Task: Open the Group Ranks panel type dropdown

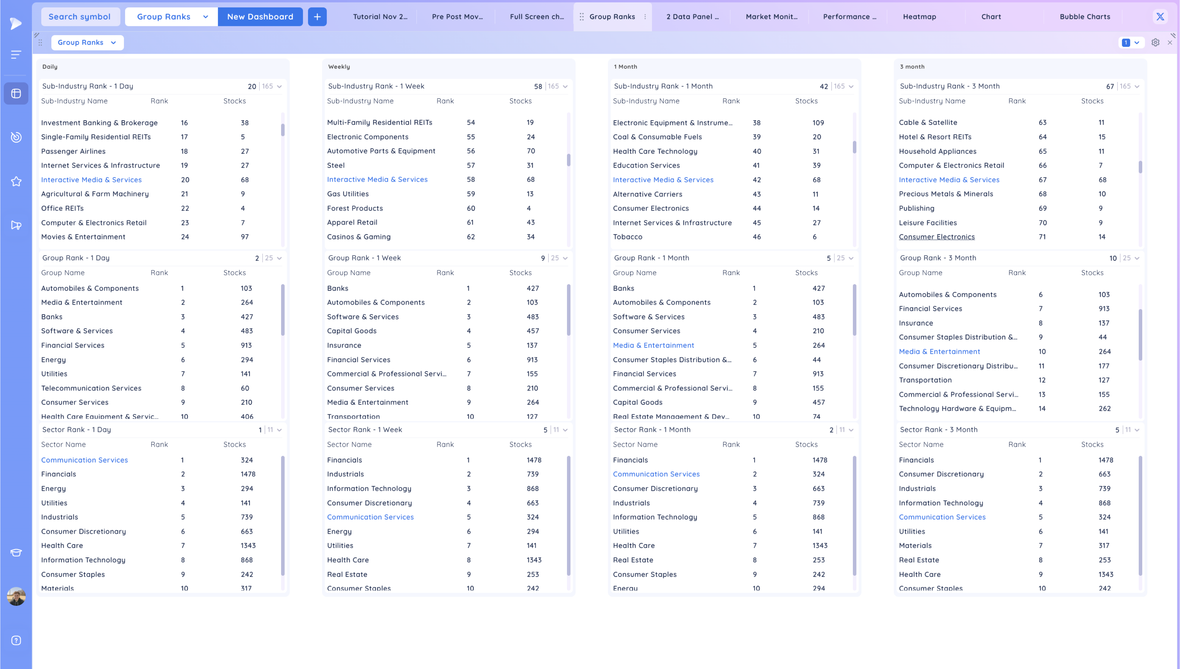Action: click(87, 42)
